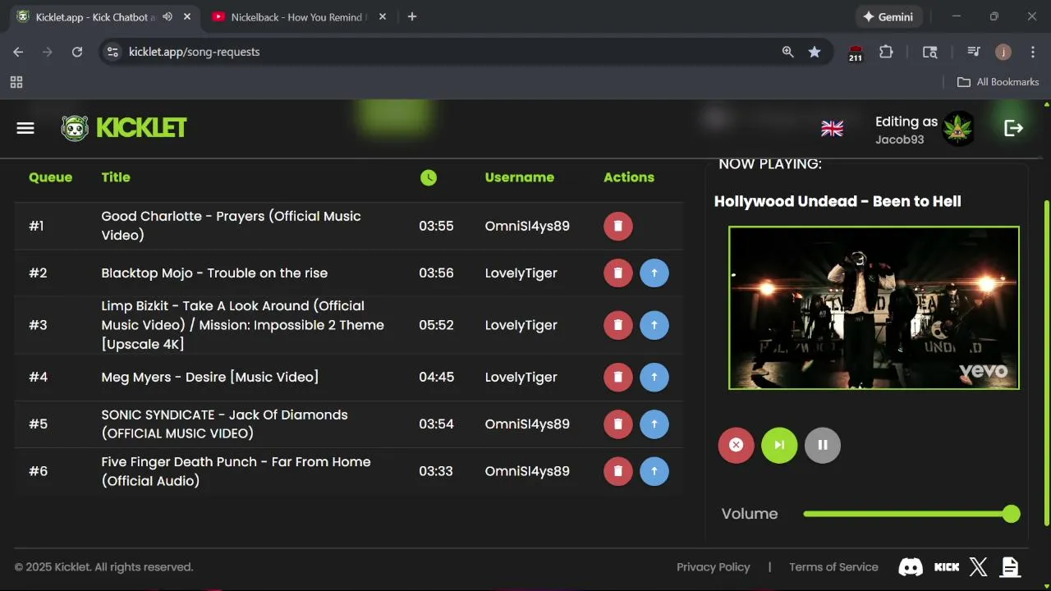View site information icon in address bar
Screen dimensions: 1051x591
pyautogui.click(x=113, y=52)
